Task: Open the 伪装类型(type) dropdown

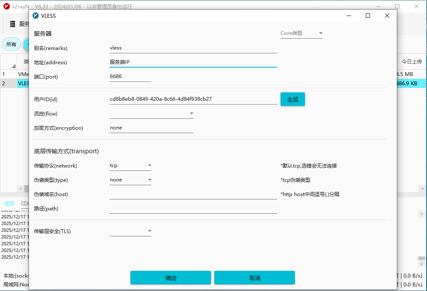Action: pos(130,180)
